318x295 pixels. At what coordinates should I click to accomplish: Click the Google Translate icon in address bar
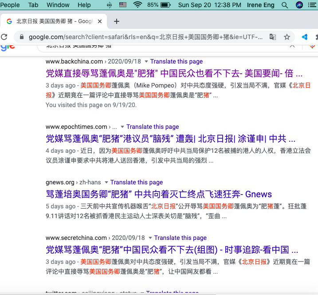click(x=273, y=37)
